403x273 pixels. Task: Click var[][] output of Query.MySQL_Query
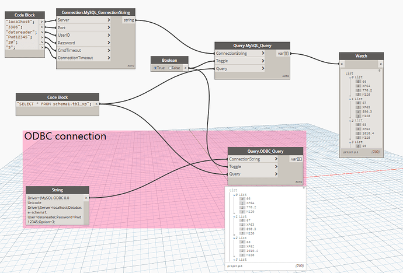283,53
